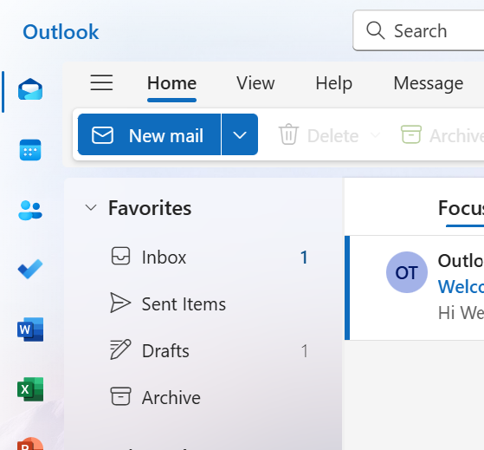Launch Word from the app sidebar

click(30, 329)
